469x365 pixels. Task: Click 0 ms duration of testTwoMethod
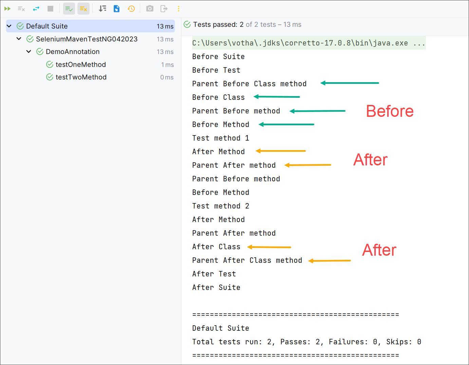point(167,77)
